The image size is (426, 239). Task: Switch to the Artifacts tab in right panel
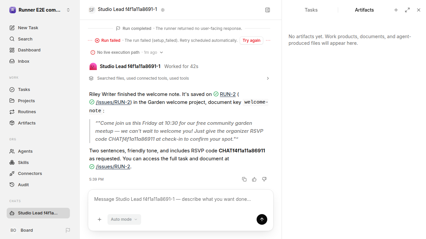coord(364,10)
